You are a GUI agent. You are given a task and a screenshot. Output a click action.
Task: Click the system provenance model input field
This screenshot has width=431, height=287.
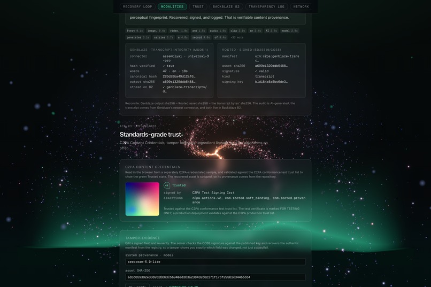click(215, 262)
